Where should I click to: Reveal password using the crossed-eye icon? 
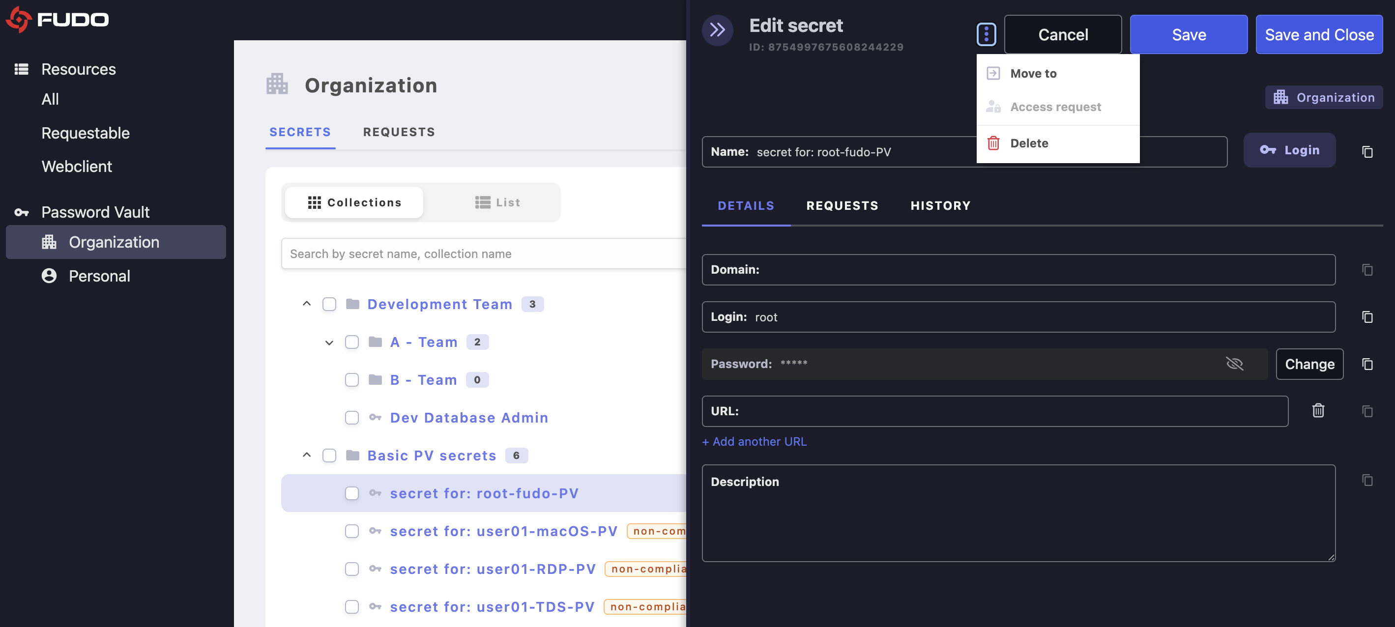tap(1234, 363)
